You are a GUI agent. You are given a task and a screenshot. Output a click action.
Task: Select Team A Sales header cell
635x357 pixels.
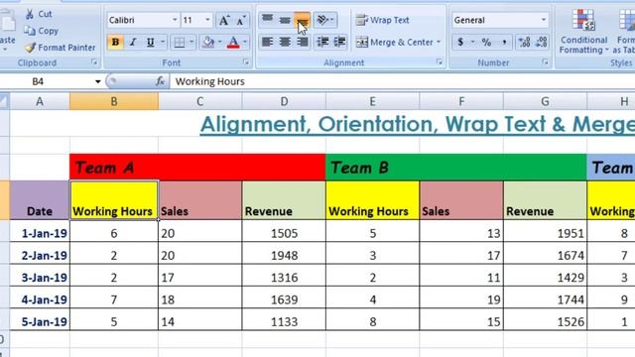click(x=200, y=200)
